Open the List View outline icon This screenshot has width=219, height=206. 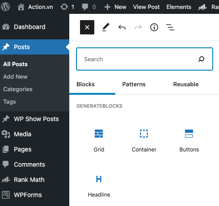[x=170, y=27]
